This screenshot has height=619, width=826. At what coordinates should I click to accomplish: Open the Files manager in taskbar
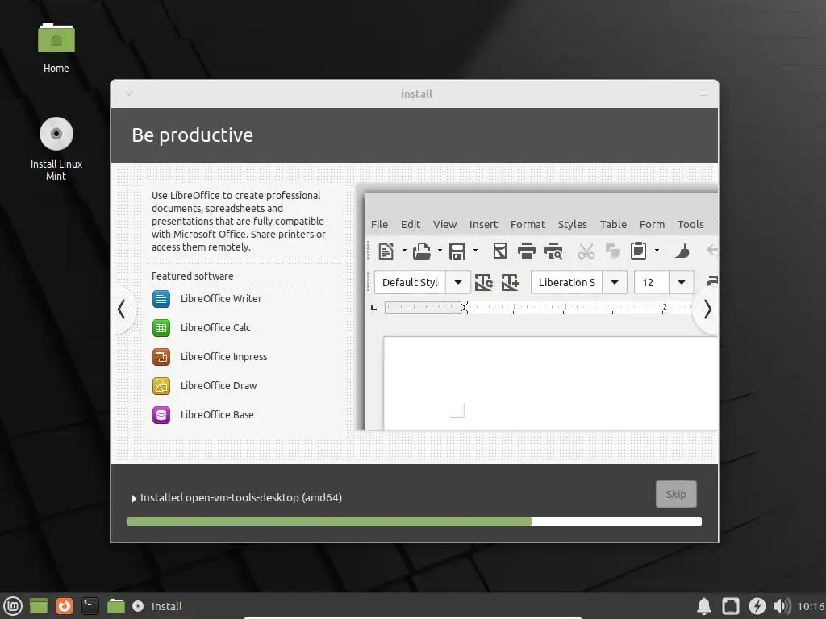click(x=116, y=606)
